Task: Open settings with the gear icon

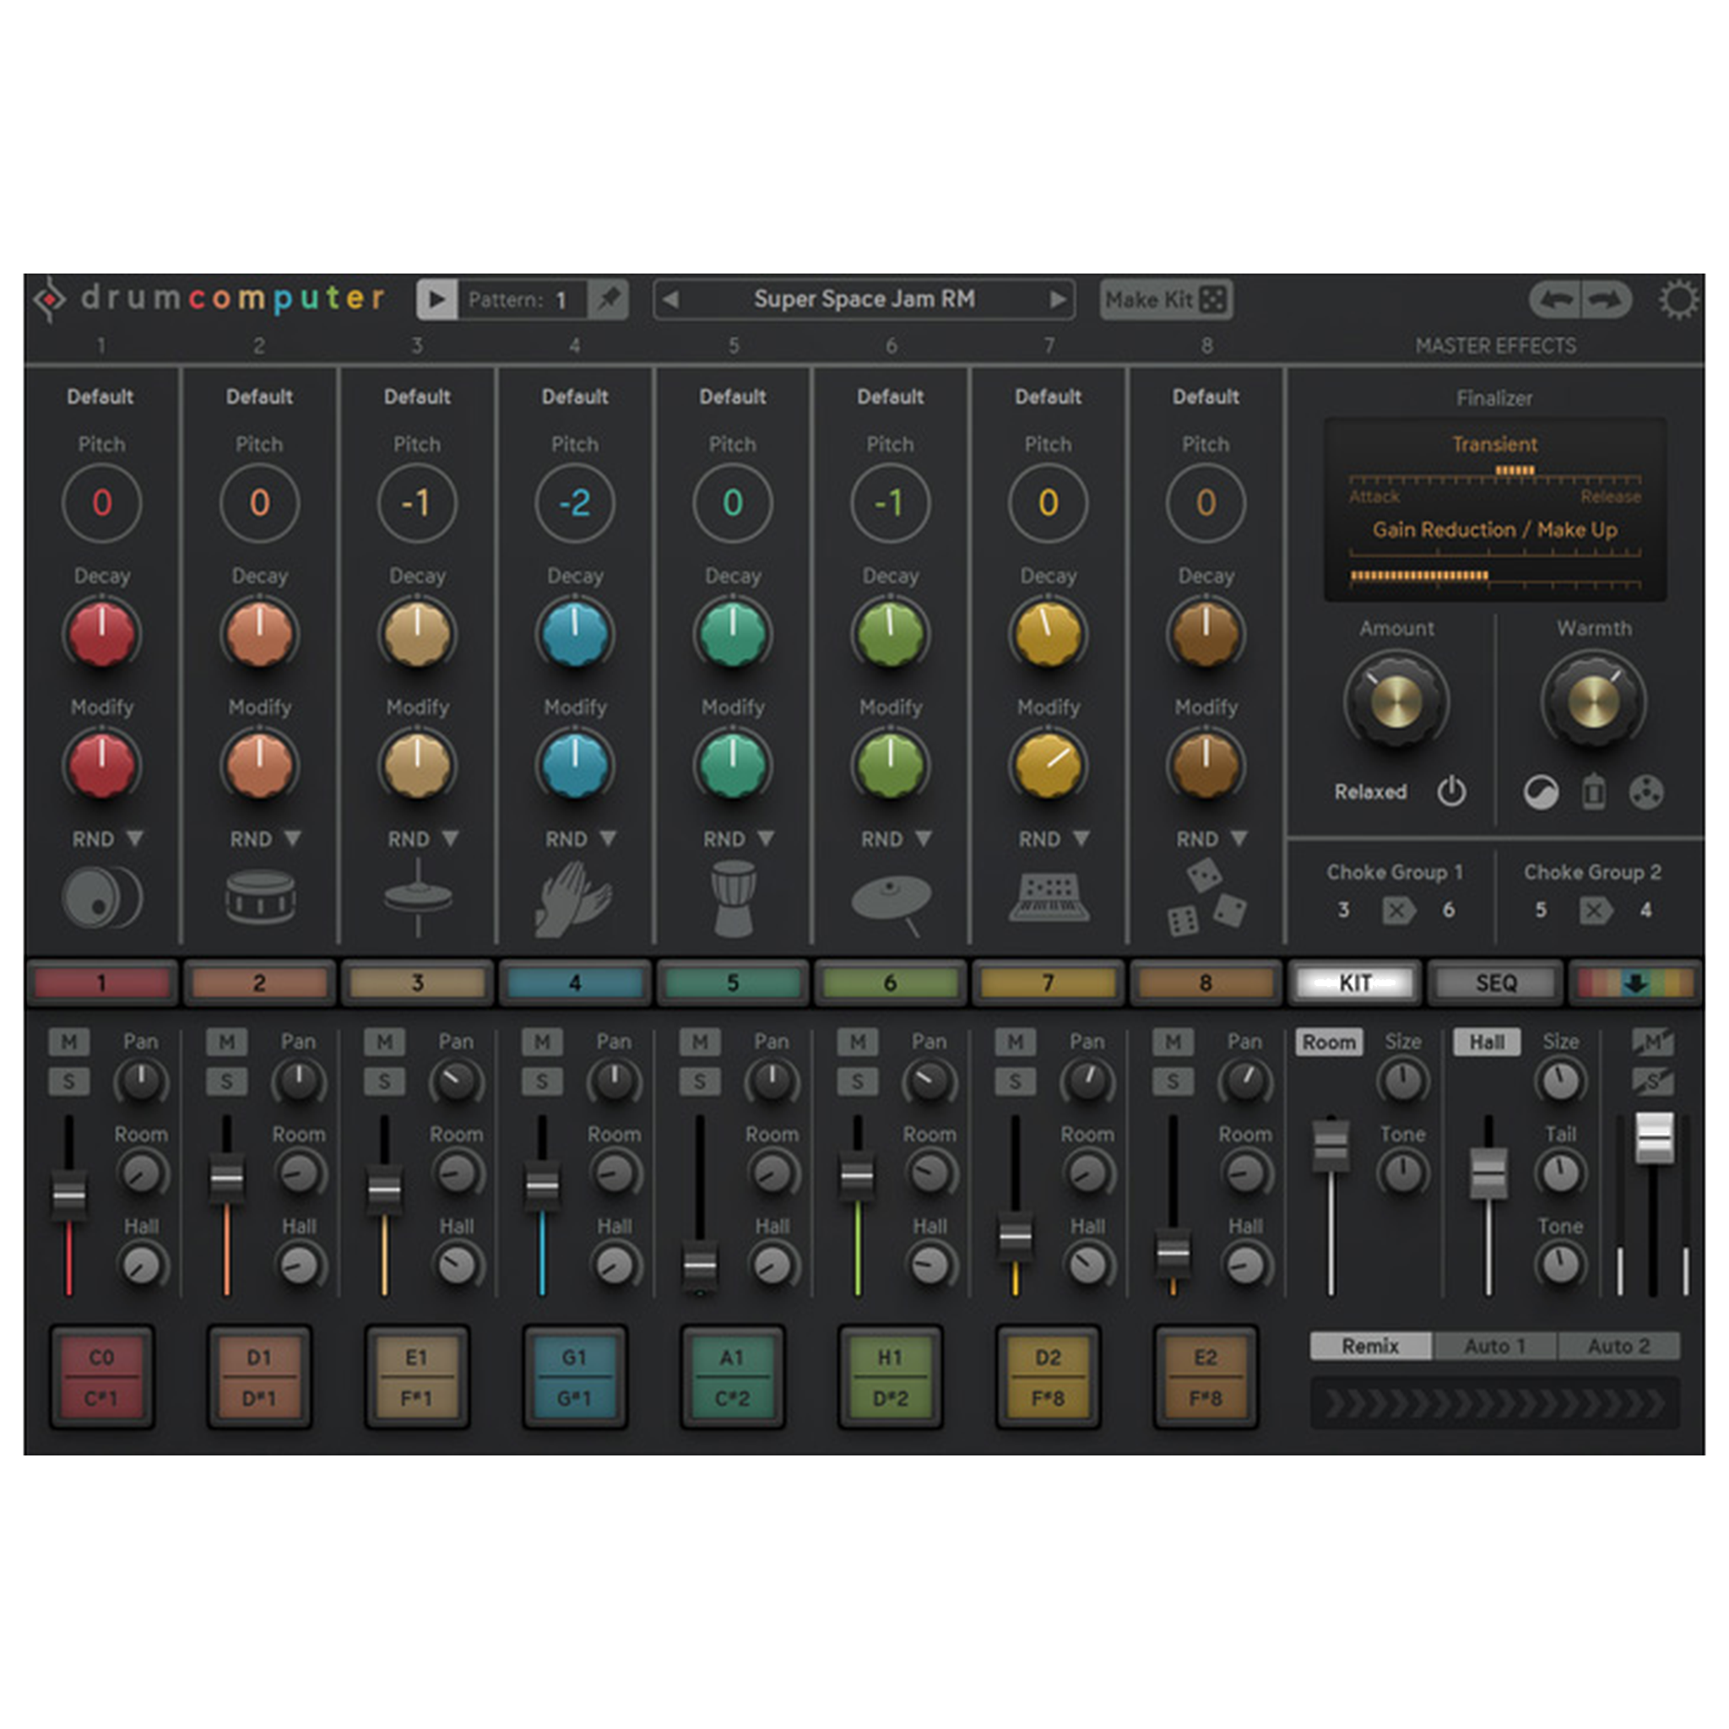Action: [1678, 300]
